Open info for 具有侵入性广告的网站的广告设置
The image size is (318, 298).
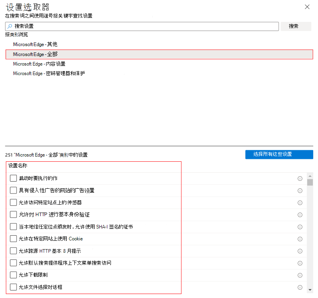pos(300,191)
